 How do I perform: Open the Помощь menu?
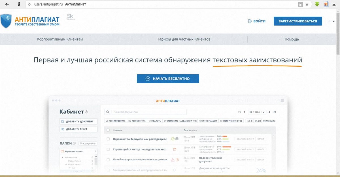tap(292, 39)
